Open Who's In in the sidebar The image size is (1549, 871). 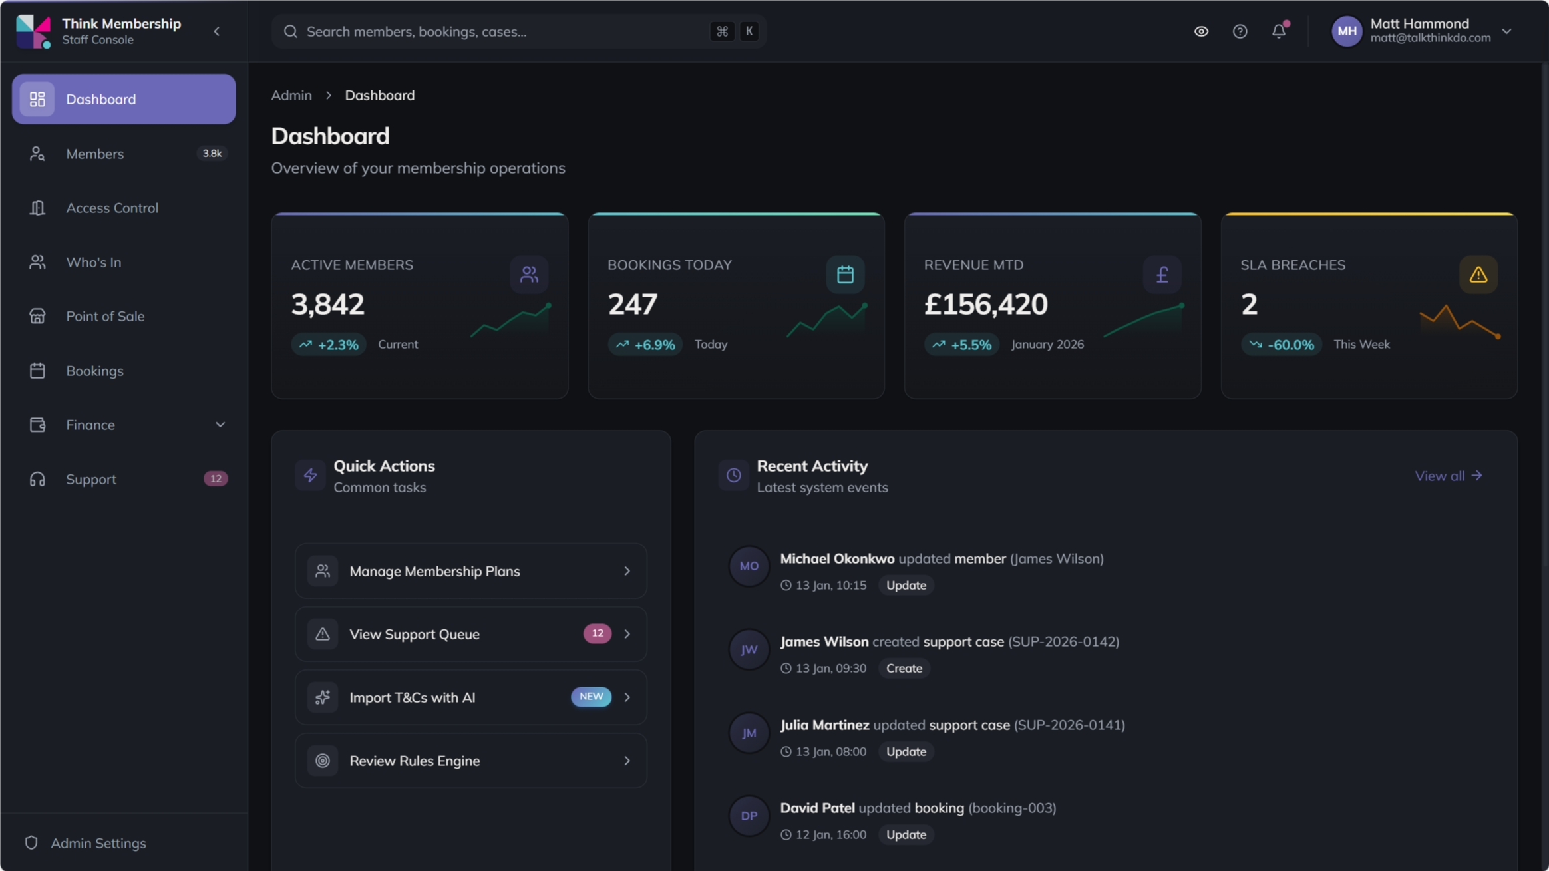click(124, 262)
